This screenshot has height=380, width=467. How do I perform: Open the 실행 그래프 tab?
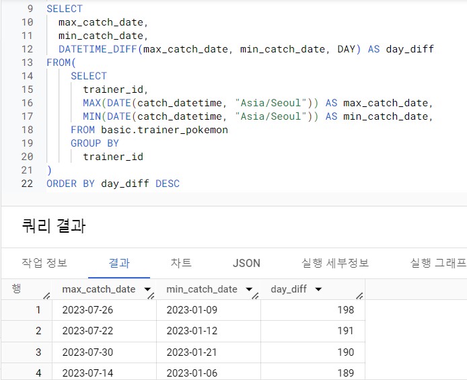(x=438, y=263)
